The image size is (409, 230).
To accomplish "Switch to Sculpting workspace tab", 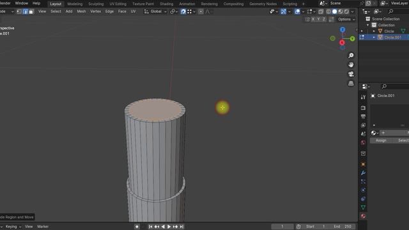I will pyautogui.click(x=96, y=4).
